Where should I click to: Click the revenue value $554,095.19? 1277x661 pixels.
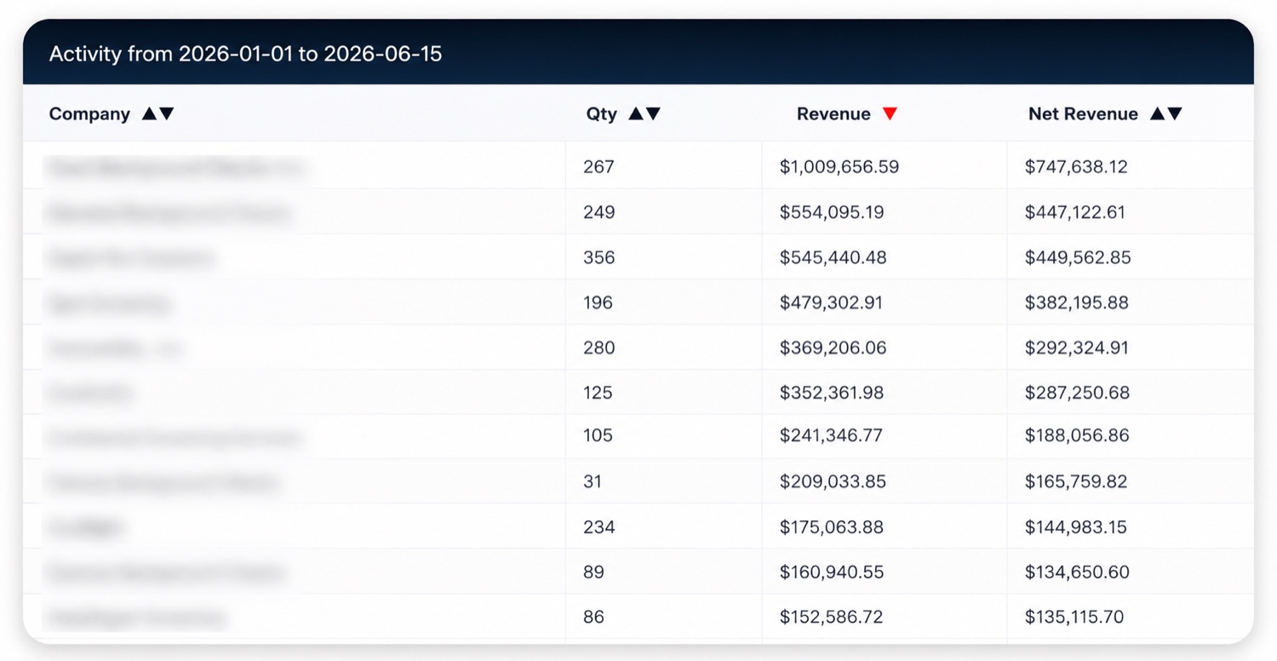click(x=832, y=212)
